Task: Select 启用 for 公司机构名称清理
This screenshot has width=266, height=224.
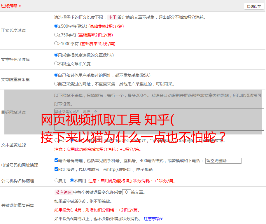Action: pyautogui.click(x=56, y=181)
